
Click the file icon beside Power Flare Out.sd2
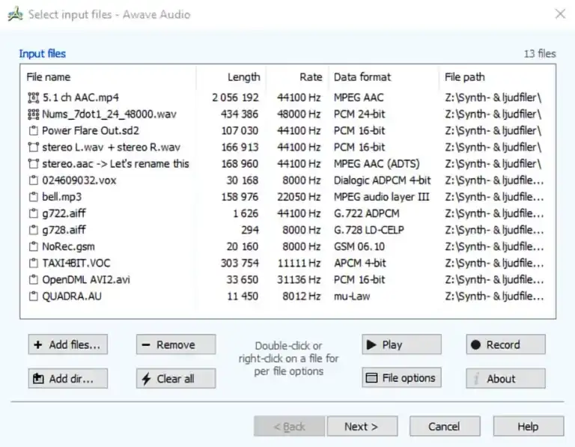pos(34,130)
